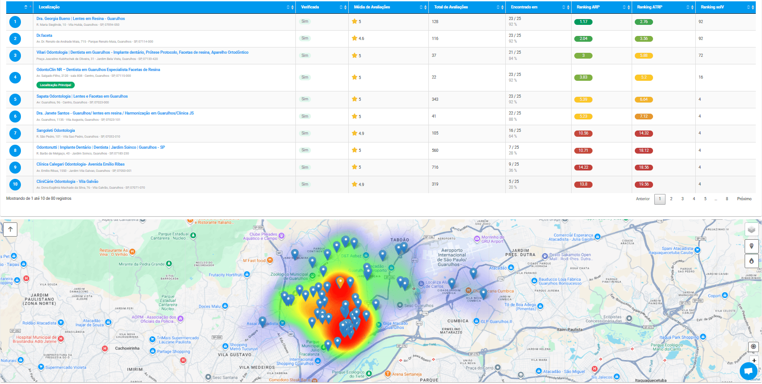Open the chat bubble widget
762x384 pixels.
click(748, 371)
